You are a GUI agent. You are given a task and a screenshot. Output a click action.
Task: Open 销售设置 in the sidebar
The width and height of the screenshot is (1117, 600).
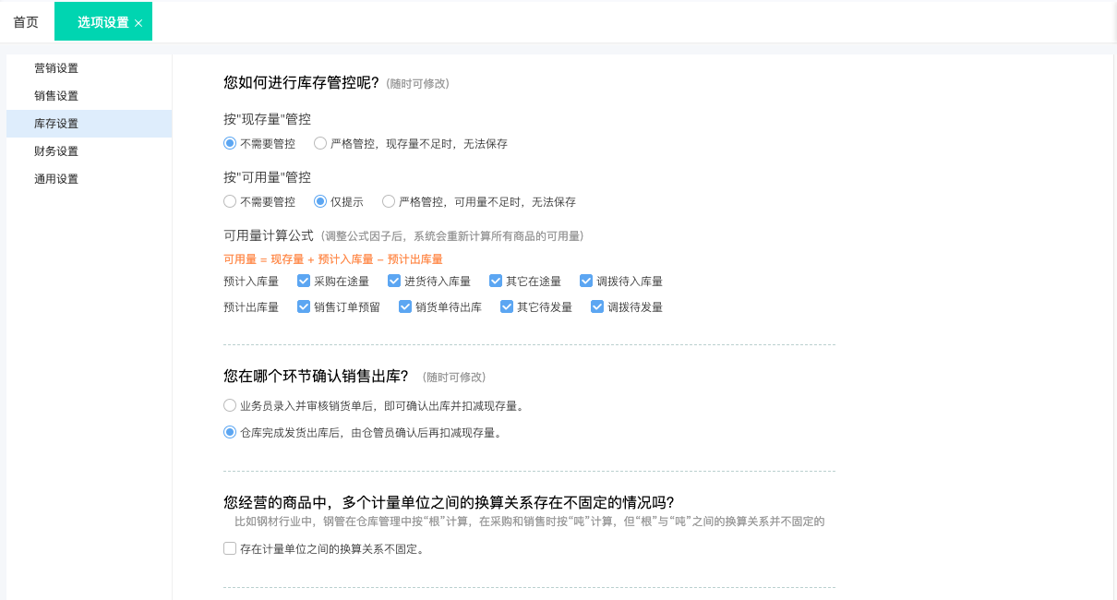[x=89, y=96]
